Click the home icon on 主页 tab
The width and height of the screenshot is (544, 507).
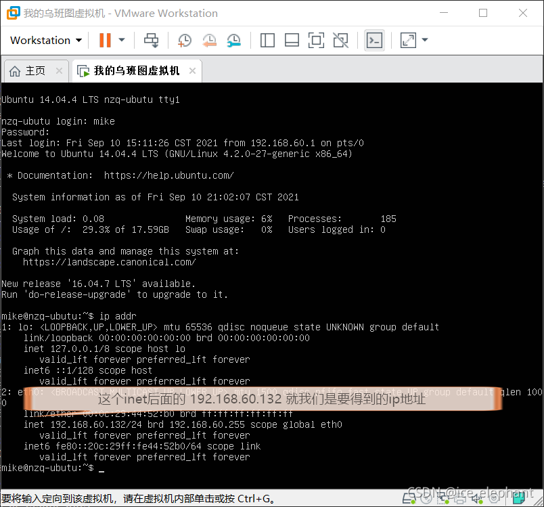coord(15,71)
